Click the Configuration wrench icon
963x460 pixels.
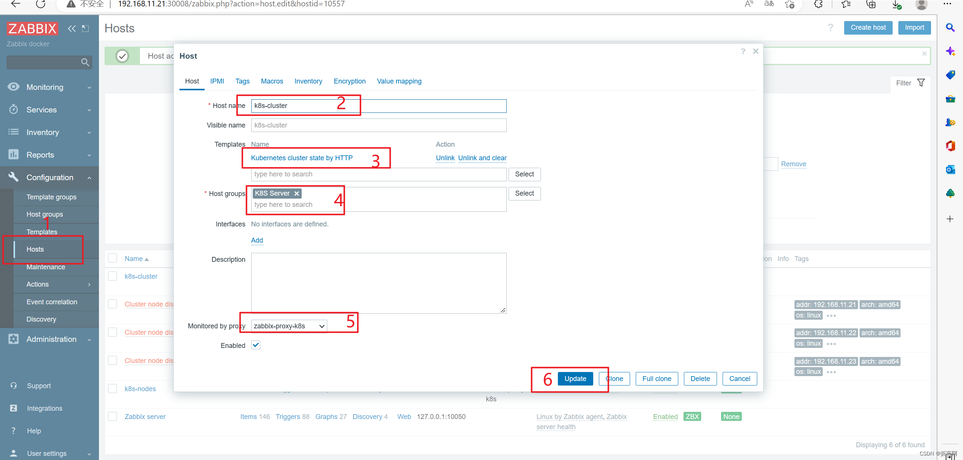(14, 177)
